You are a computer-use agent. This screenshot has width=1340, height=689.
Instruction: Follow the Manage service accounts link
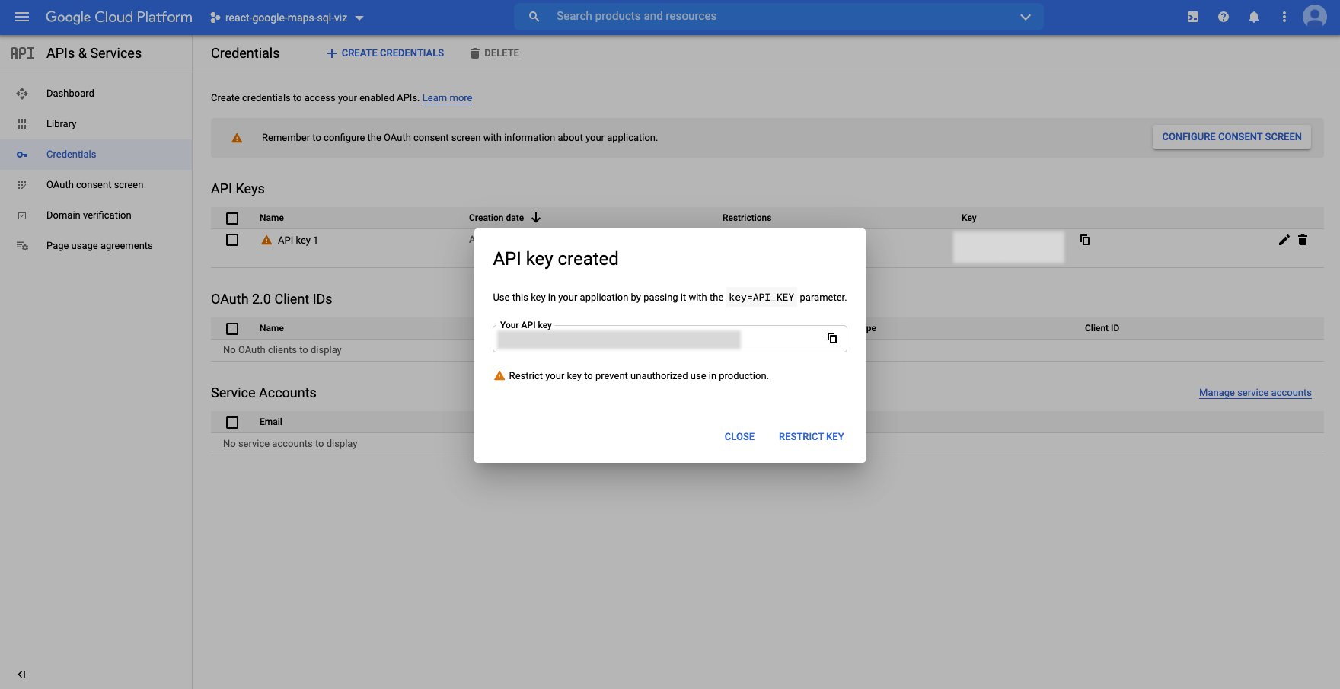tap(1255, 393)
